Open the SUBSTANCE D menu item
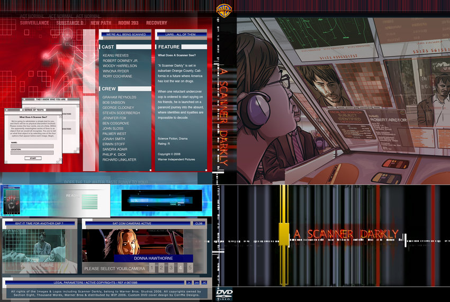The height and width of the screenshot is (302, 450). 70,23
